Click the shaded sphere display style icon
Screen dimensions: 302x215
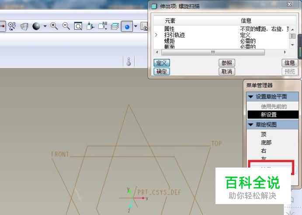[x=36, y=26]
